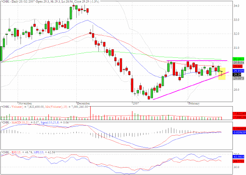Viewport: 246px width, 175px height.
Task: Click the blue 29.3505 moving average value tag
Action: click(x=239, y=71)
